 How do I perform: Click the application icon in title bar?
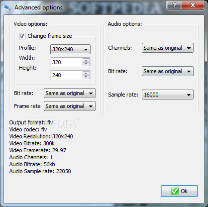pos(7,7)
